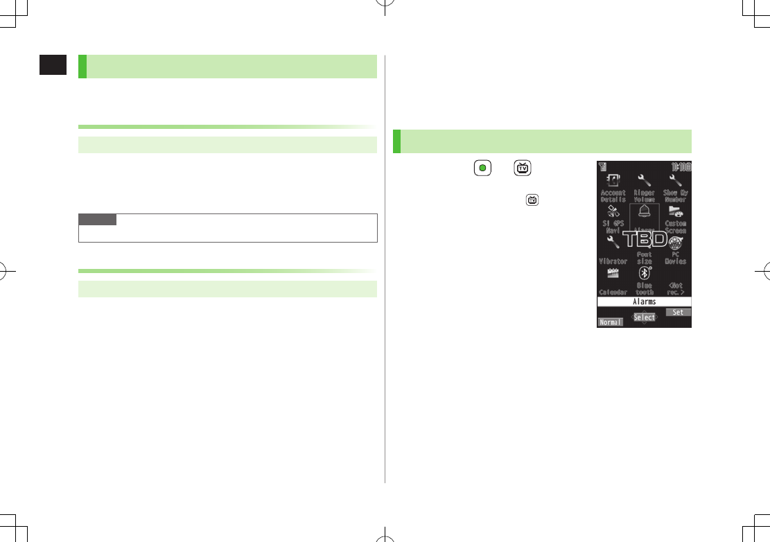Click the white Alarms title bar
Image resolution: width=770 pixels, height=542 pixels.
click(x=644, y=301)
